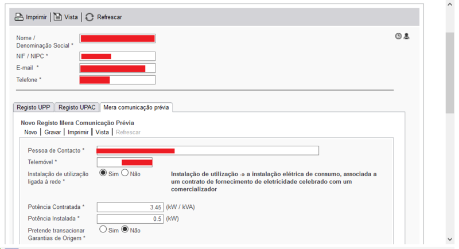Click the Refrescar label in top toolbar
The width and height of the screenshot is (459, 249).
click(x=110, y=17)
